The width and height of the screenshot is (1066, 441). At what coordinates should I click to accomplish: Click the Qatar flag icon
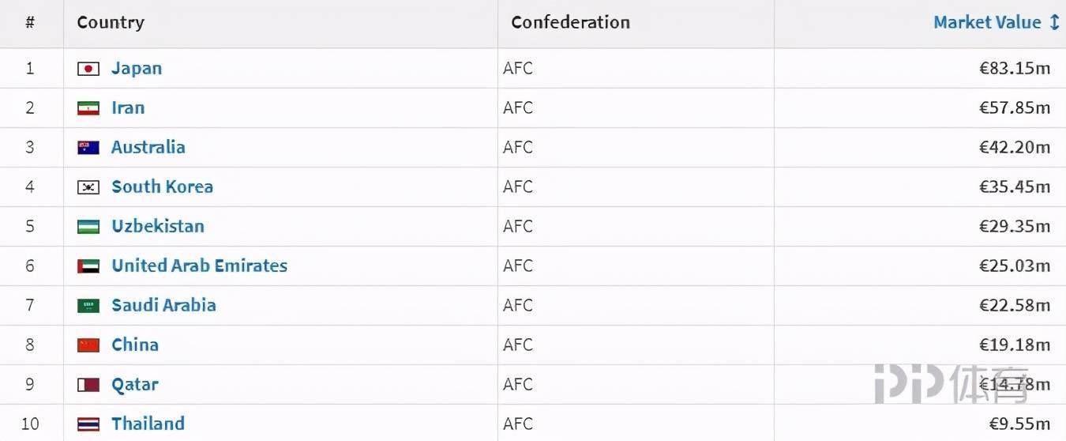point(88,385)
